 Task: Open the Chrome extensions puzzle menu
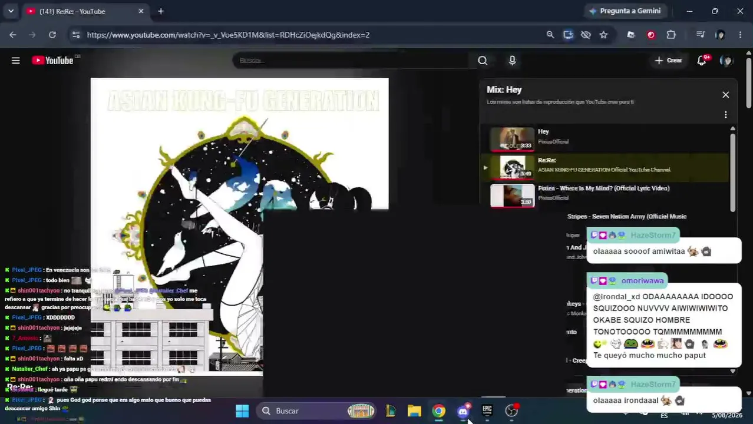click(x=671, y=35)
